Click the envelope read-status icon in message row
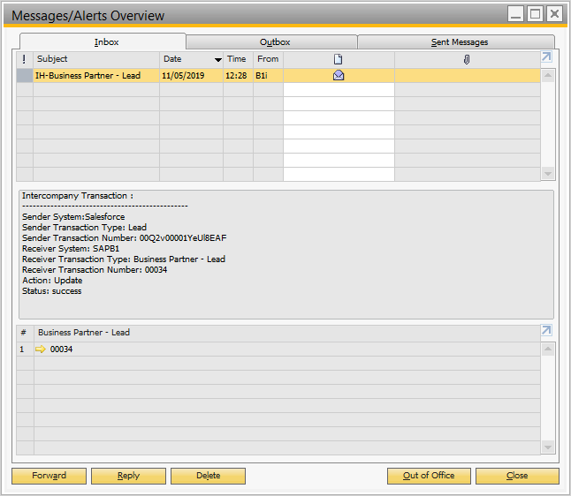 click(339, 76)
